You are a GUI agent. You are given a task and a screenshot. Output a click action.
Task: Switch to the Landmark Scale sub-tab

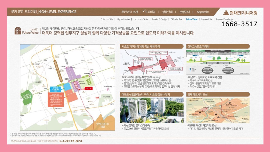(141, 19)
